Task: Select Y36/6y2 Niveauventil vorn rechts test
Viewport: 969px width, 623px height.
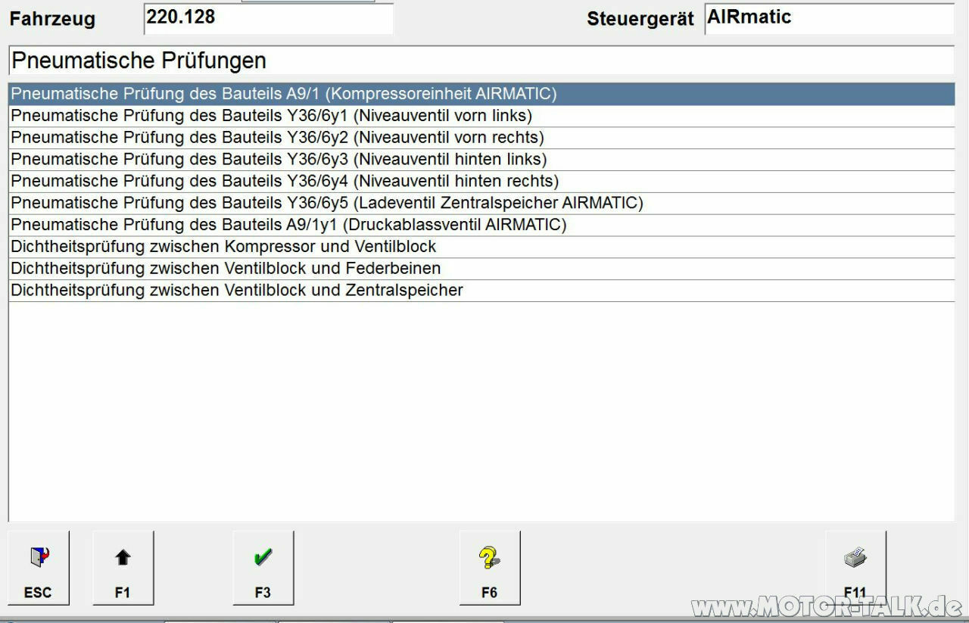Action: [481, 138]
